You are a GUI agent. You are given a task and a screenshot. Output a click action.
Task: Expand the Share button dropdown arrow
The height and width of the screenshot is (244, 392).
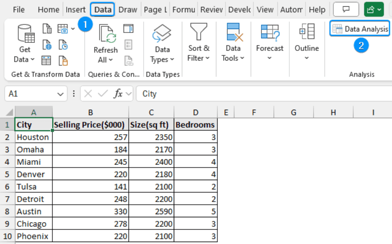coord(379,9)
